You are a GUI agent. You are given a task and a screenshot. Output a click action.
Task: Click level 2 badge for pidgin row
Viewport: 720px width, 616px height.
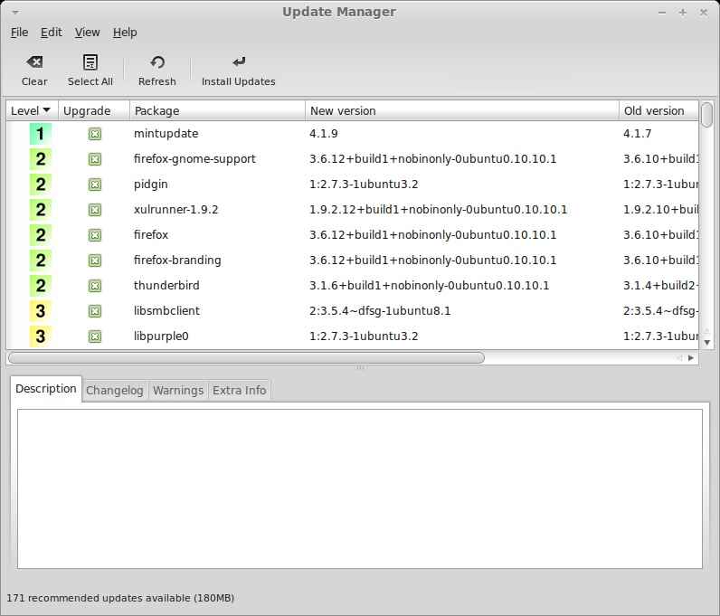point(41,185)
